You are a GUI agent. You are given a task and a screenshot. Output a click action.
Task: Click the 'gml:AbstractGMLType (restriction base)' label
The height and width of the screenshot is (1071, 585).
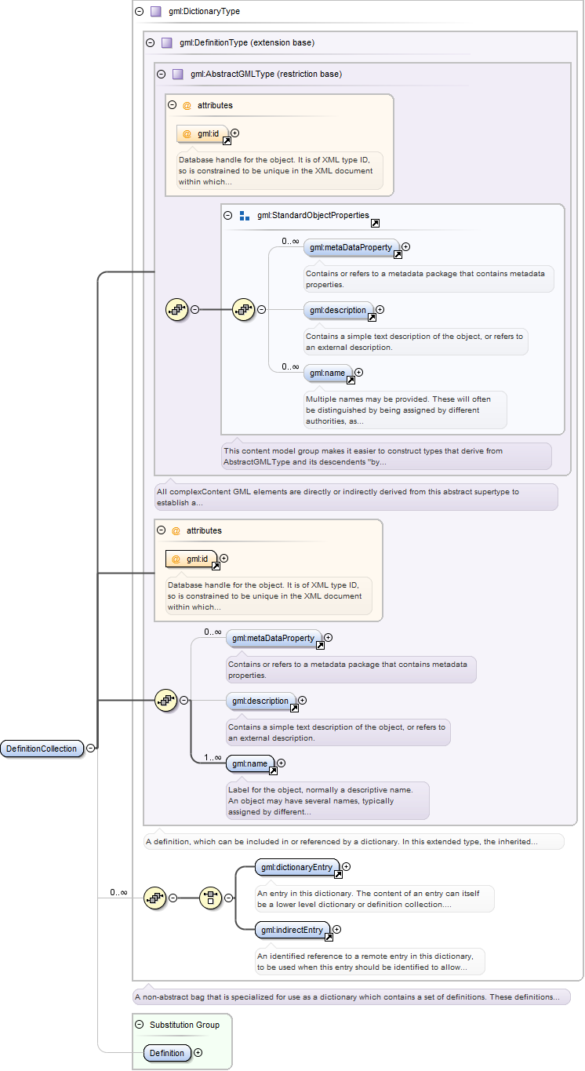(266, 75)
